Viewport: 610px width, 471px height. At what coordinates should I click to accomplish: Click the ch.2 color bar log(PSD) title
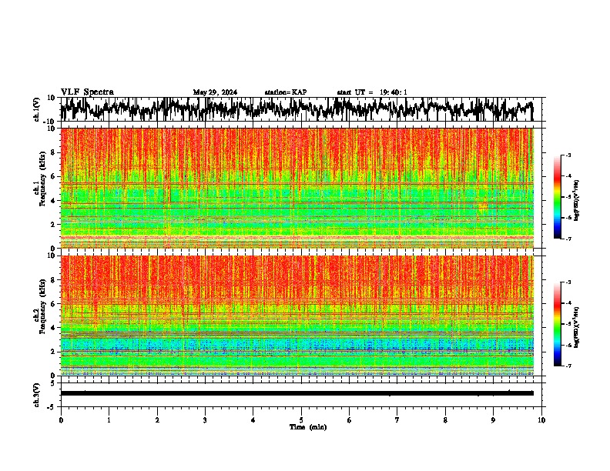tap(577, 327)
